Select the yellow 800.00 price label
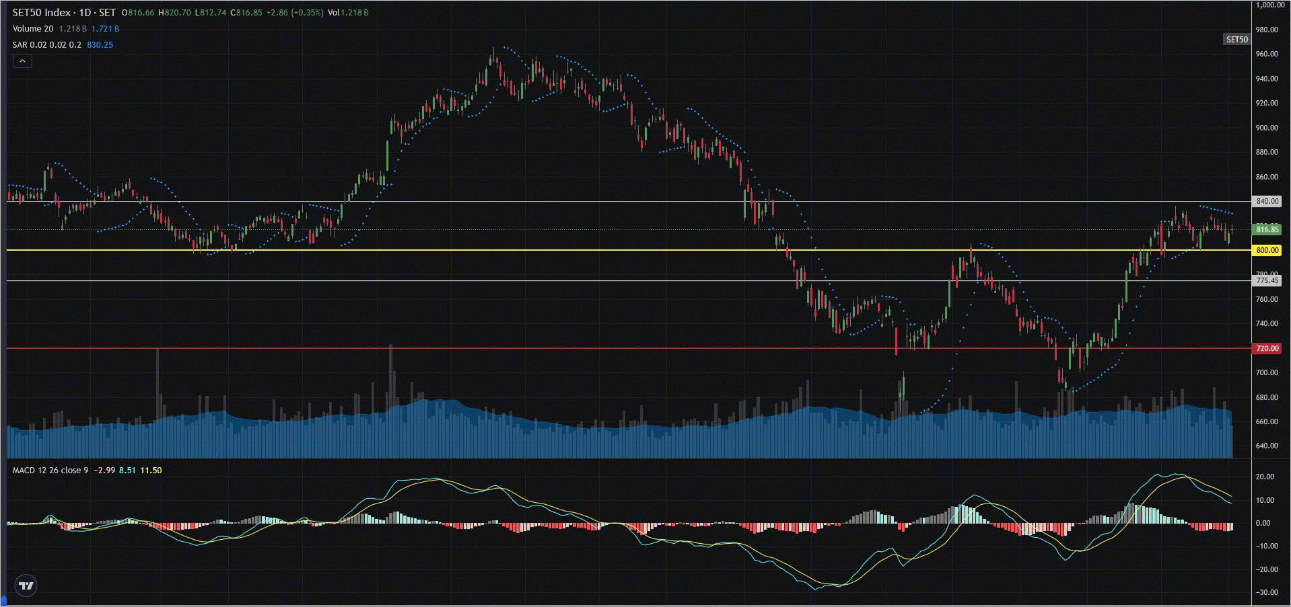1291x607 pixels. click(1267, 250)
